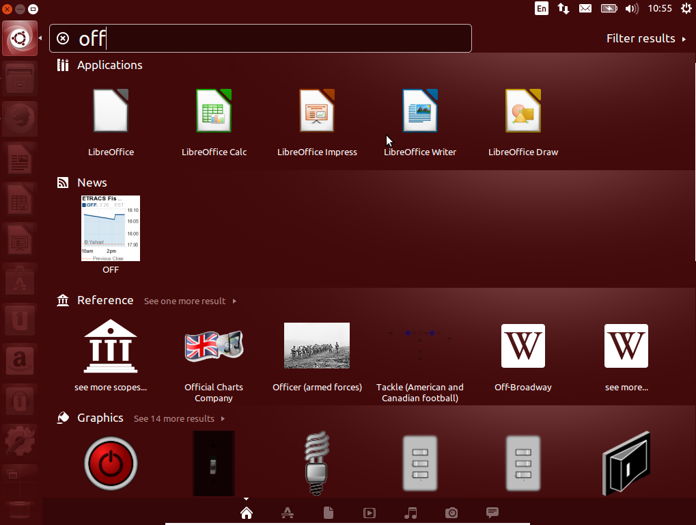The width and height of the screenshot is (696, 525).
Task: Open LibreOffice Impress in the launcher
Action: [20, 240]
